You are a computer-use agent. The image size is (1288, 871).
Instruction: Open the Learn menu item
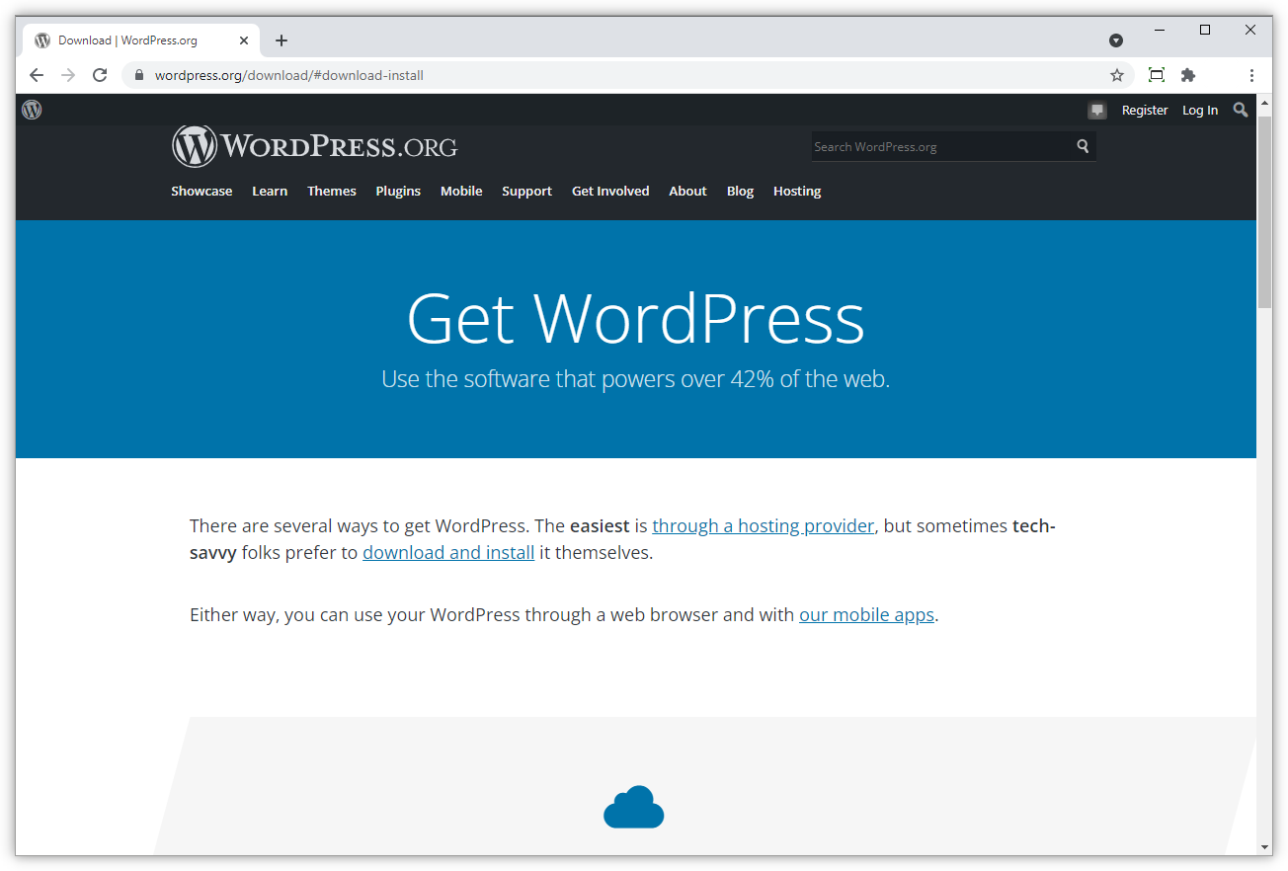(270, 191)
